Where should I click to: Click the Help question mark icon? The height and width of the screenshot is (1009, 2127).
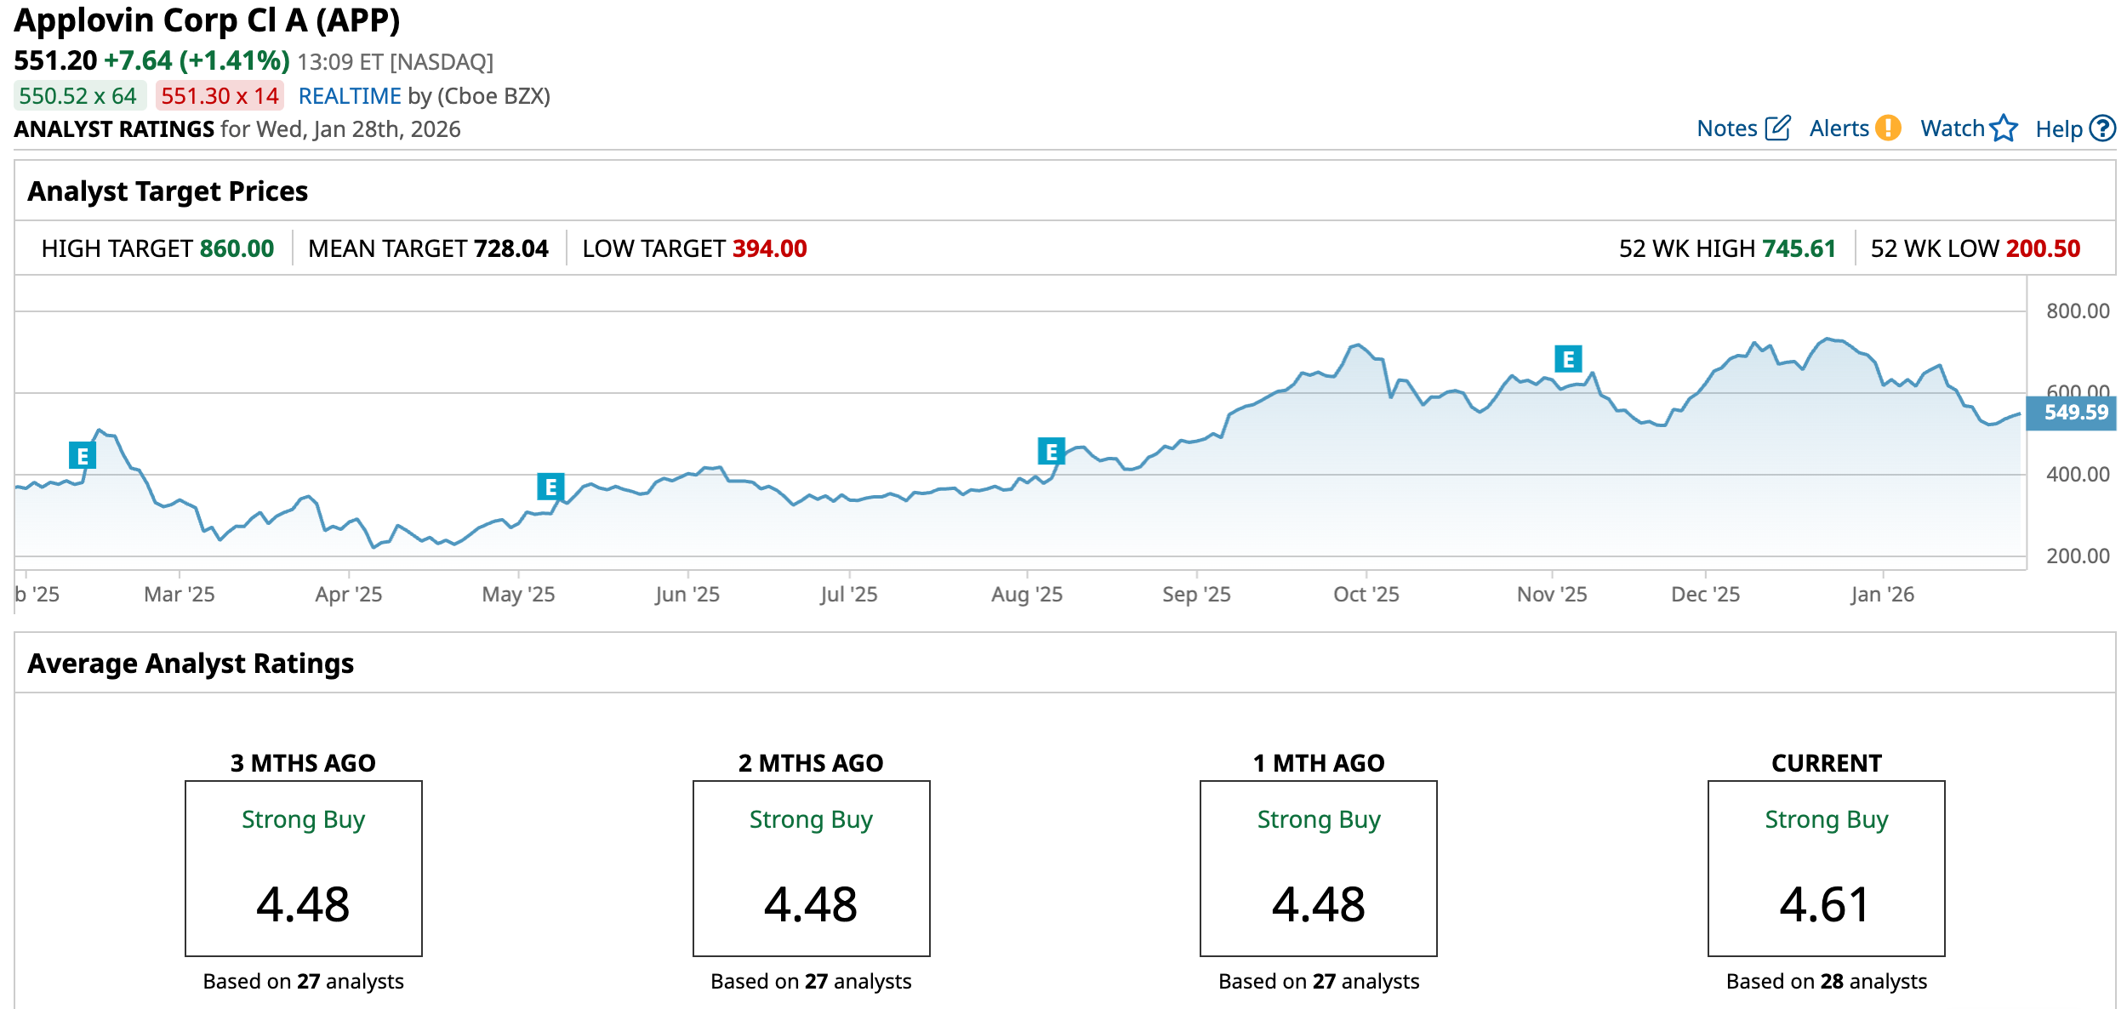[2102, 128]
